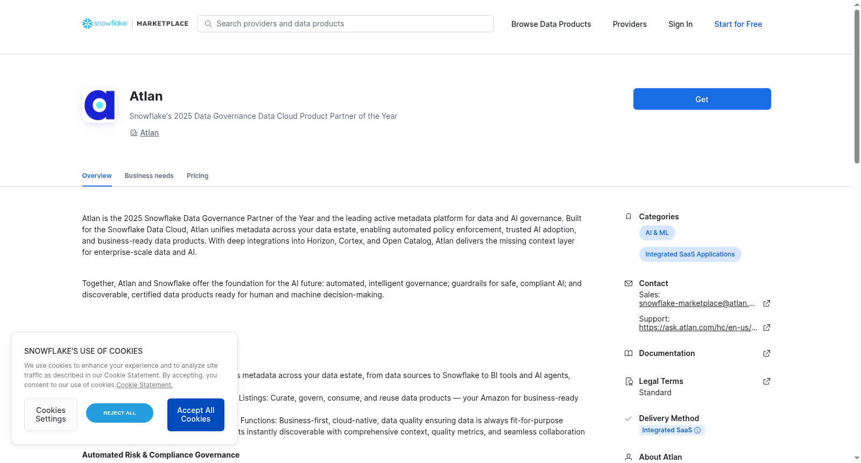Click the Legal Terms heading
Viewport: 861px width, 463px height.
click(661, 381)
